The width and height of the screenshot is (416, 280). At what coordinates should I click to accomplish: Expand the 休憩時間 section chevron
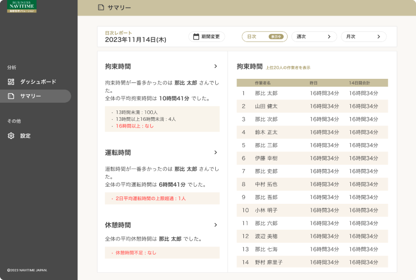tap(216, 225)
